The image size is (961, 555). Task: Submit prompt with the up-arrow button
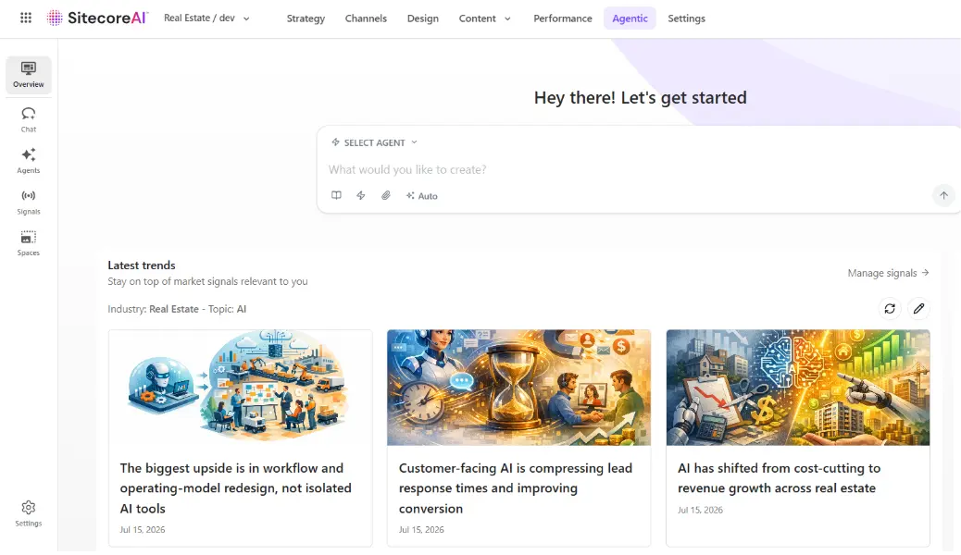(x=943, y=195)
